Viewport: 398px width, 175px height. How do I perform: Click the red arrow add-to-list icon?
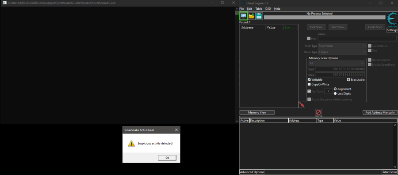point(302,104)
